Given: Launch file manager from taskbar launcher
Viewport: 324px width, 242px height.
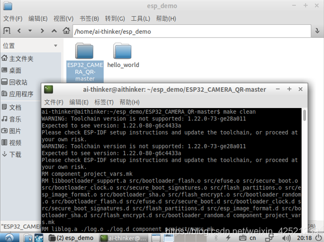Looking at the screenshot, I should (28, 238).
